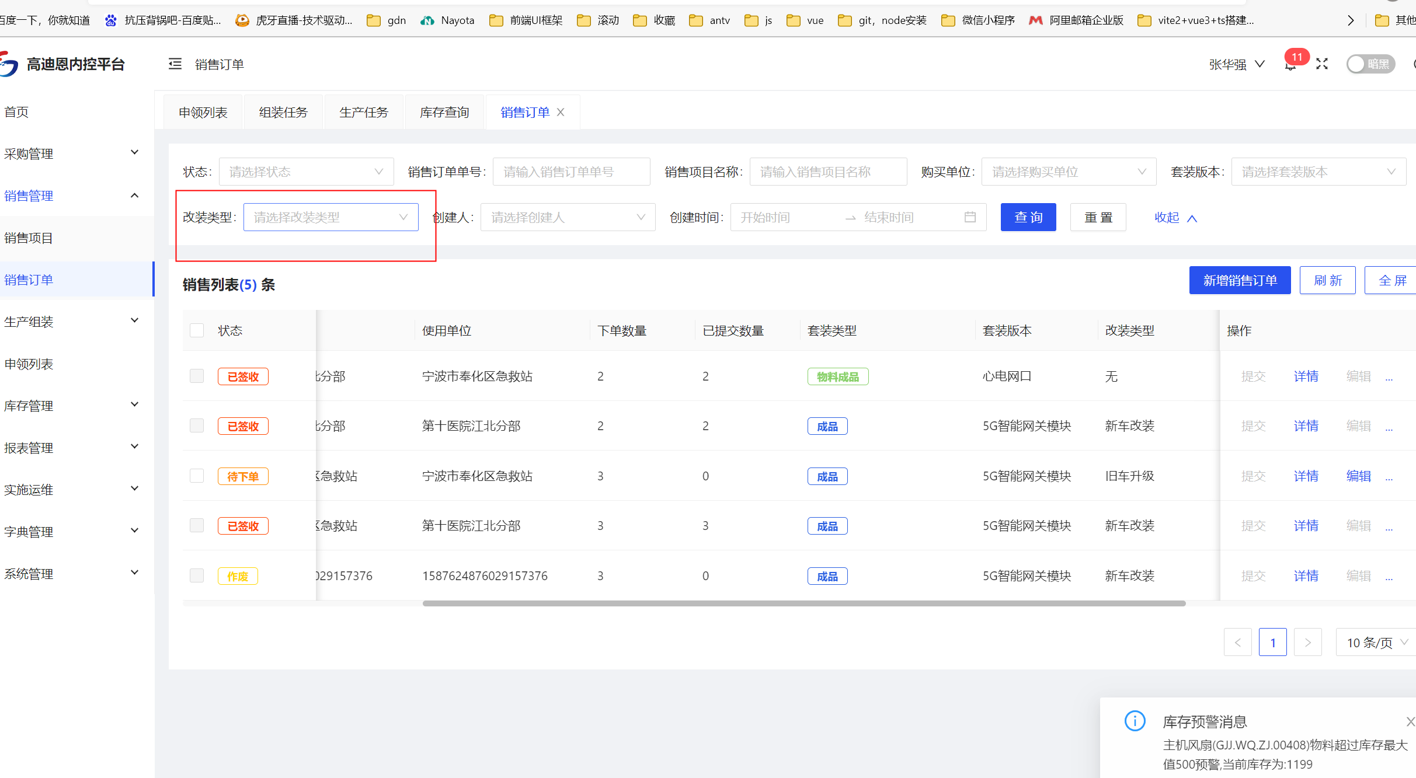Switch to the 申领列表 tab
This screenshot has height=778, width=1416.
[203, 112]
